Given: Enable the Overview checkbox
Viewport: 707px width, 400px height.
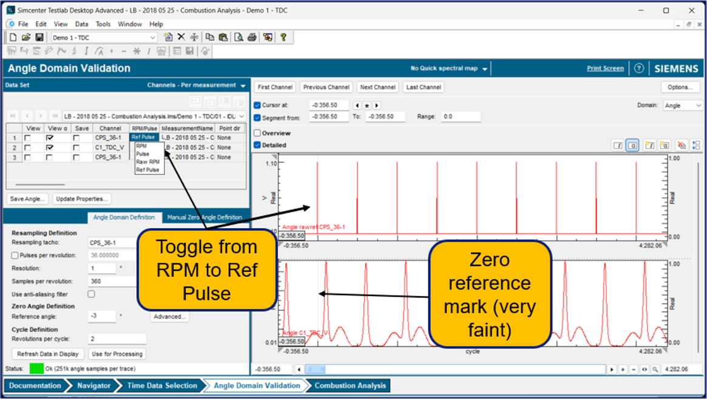Looking at the screenshot, I should point(257,133).
